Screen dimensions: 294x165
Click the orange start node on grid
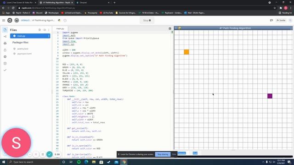pyautogui.click(x=187, y=52)
